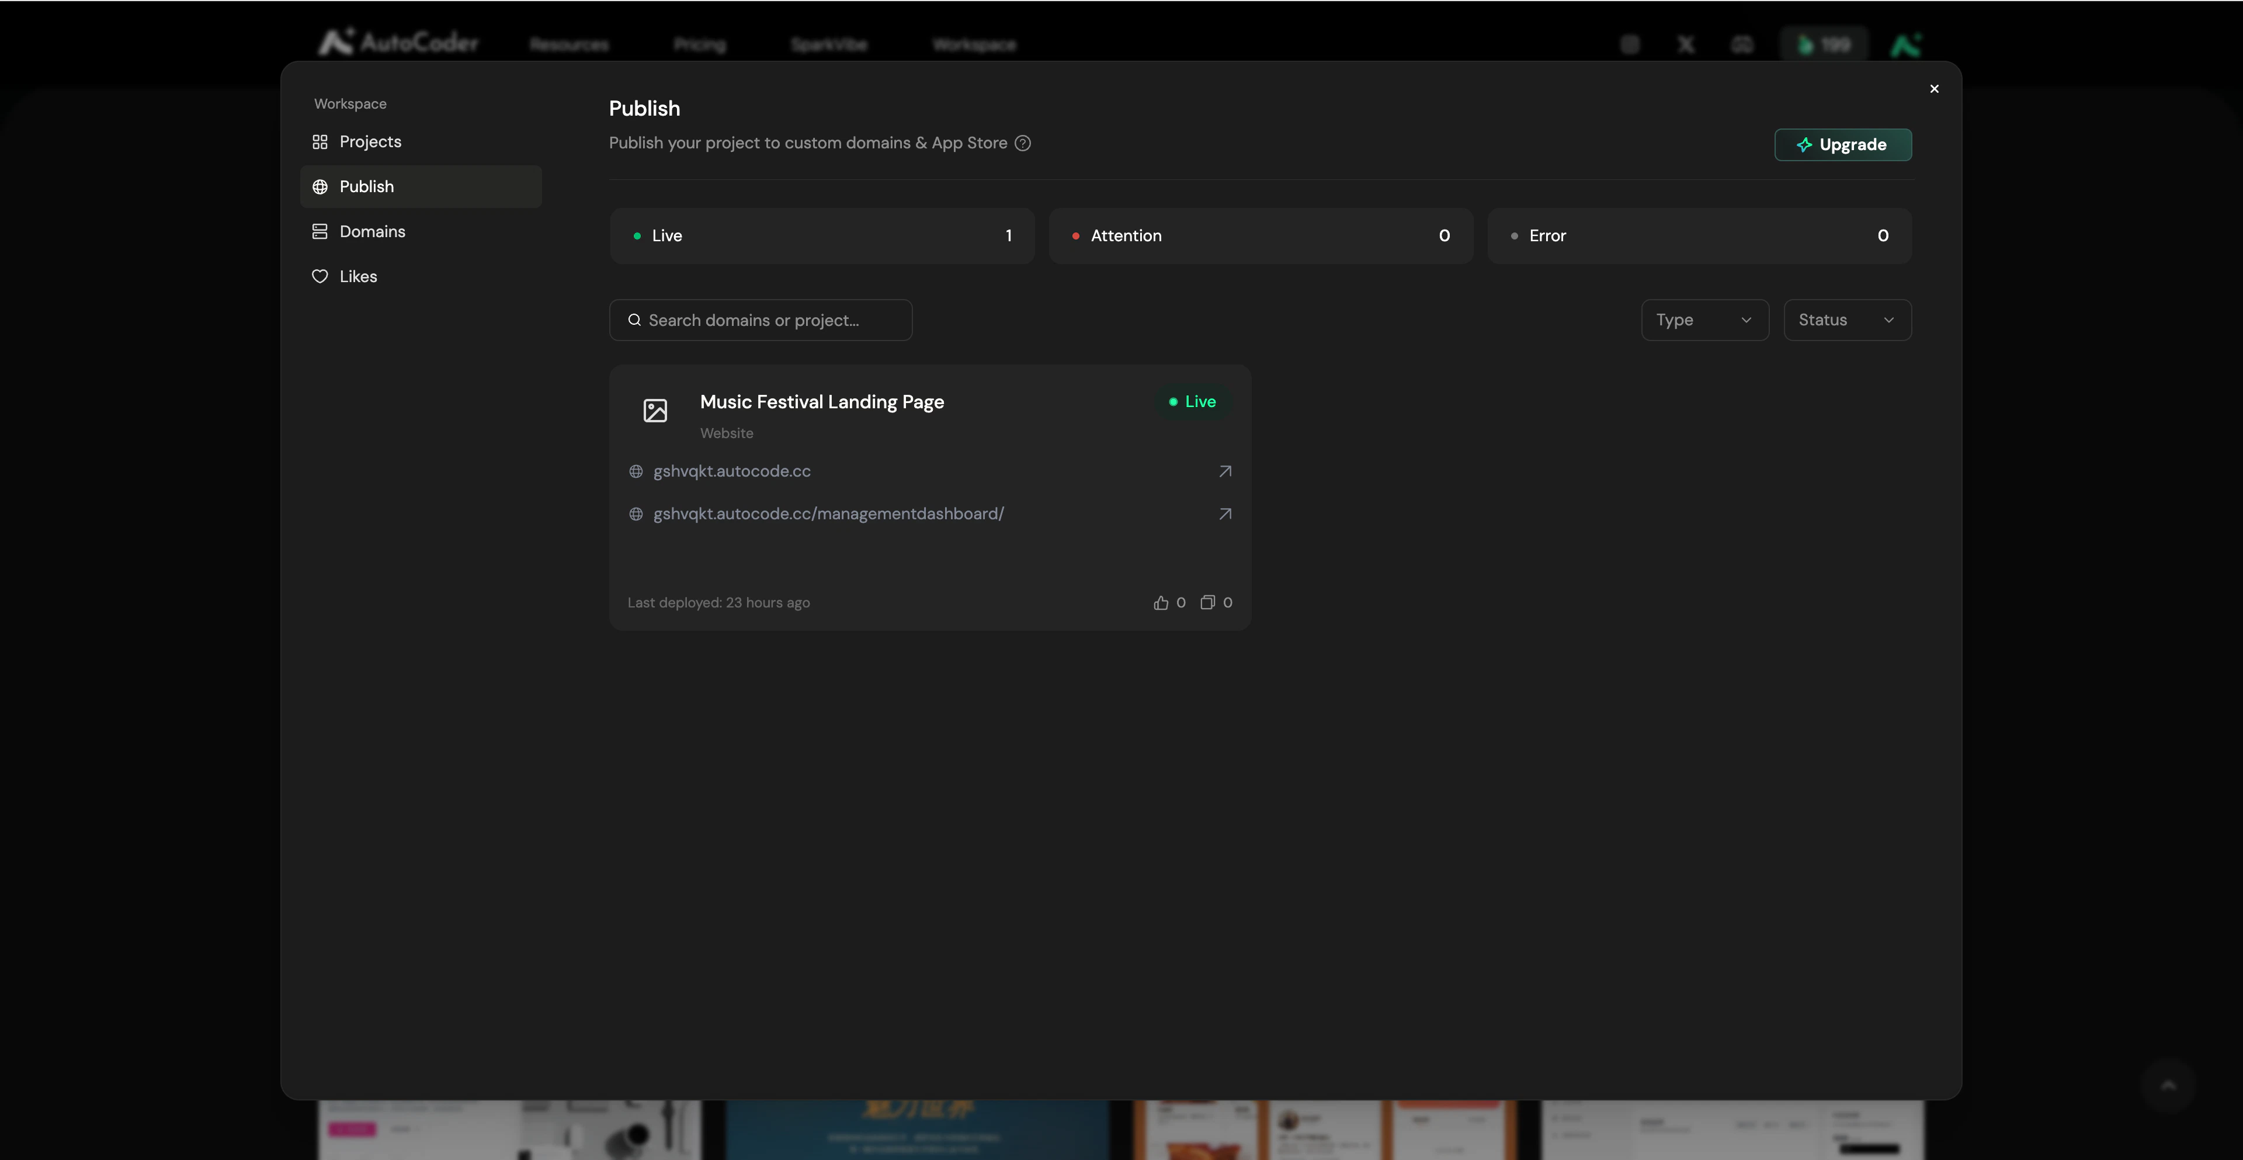2243x1160 pixels.
Task: Open external link for managementdashboard URL
Action: coord(1224,514)
